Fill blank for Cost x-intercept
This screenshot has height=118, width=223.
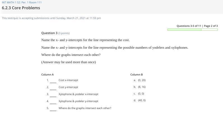pos(53,81)
